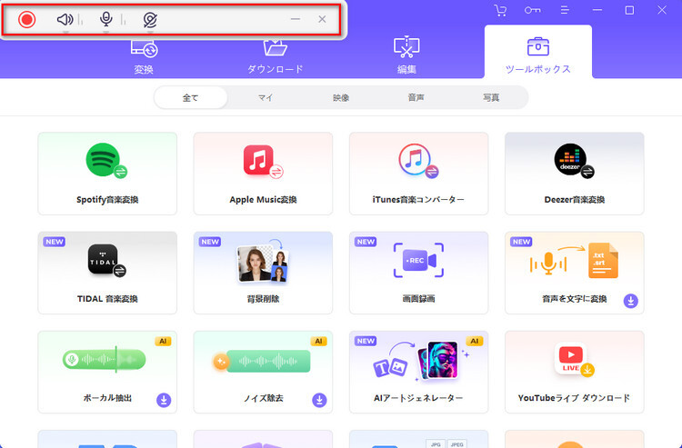Screen dimensions: 682x448
Task: Minimize the main application window
Action: tap(597, 10)
